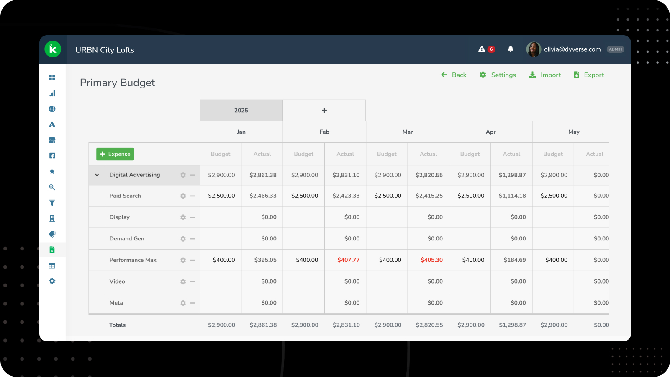
Task: Click the globe icon in the sidebar
Action: coord(52,108)
